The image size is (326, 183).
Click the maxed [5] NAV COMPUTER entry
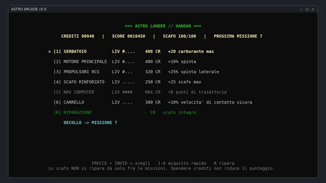click(x=140, y=92)
